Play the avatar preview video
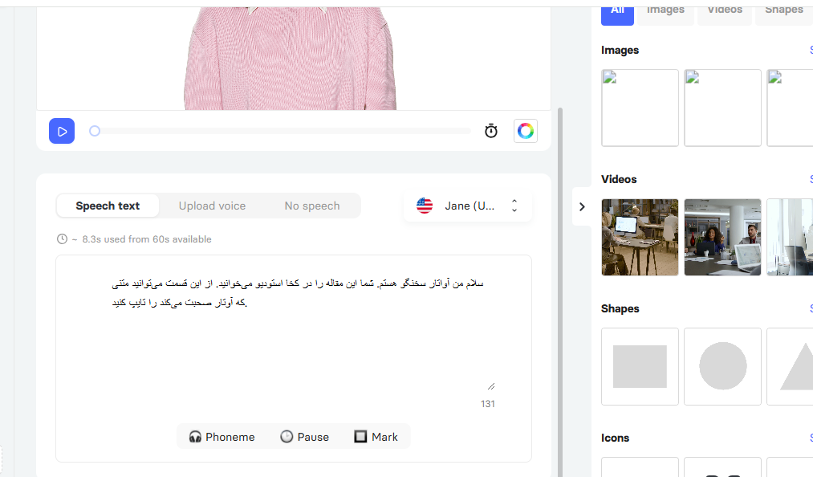This screenshot has height=477, width=813. [62, 132]
